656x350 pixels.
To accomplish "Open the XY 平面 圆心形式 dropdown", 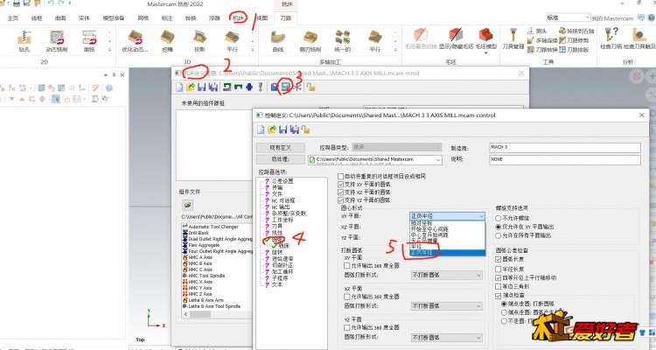I will 447,216.
